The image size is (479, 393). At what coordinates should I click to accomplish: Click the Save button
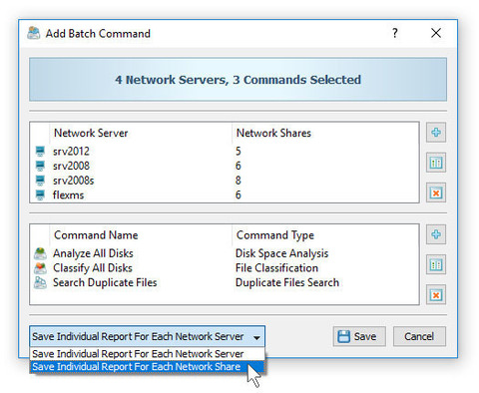point(359,336)
